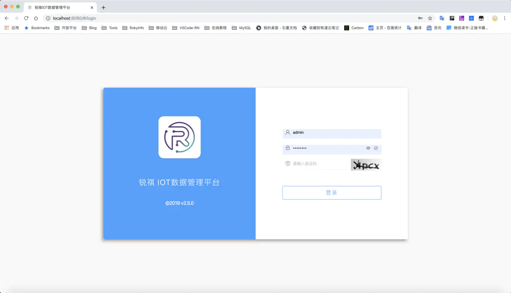Click the password input field
The width and height of the screenshot is (511, 293).
coord(324,148)
